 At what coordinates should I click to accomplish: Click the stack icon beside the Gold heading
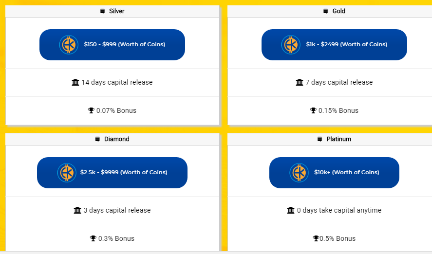point(326,11)
